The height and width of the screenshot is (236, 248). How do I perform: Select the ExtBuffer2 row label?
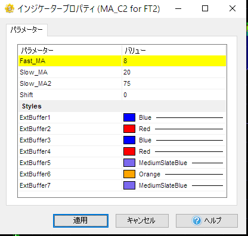[x=35, y=129]
